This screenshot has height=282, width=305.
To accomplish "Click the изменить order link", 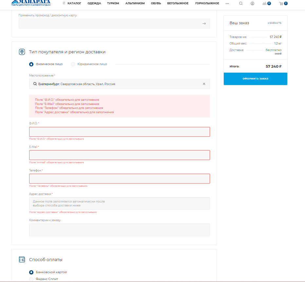I will 274,23.
